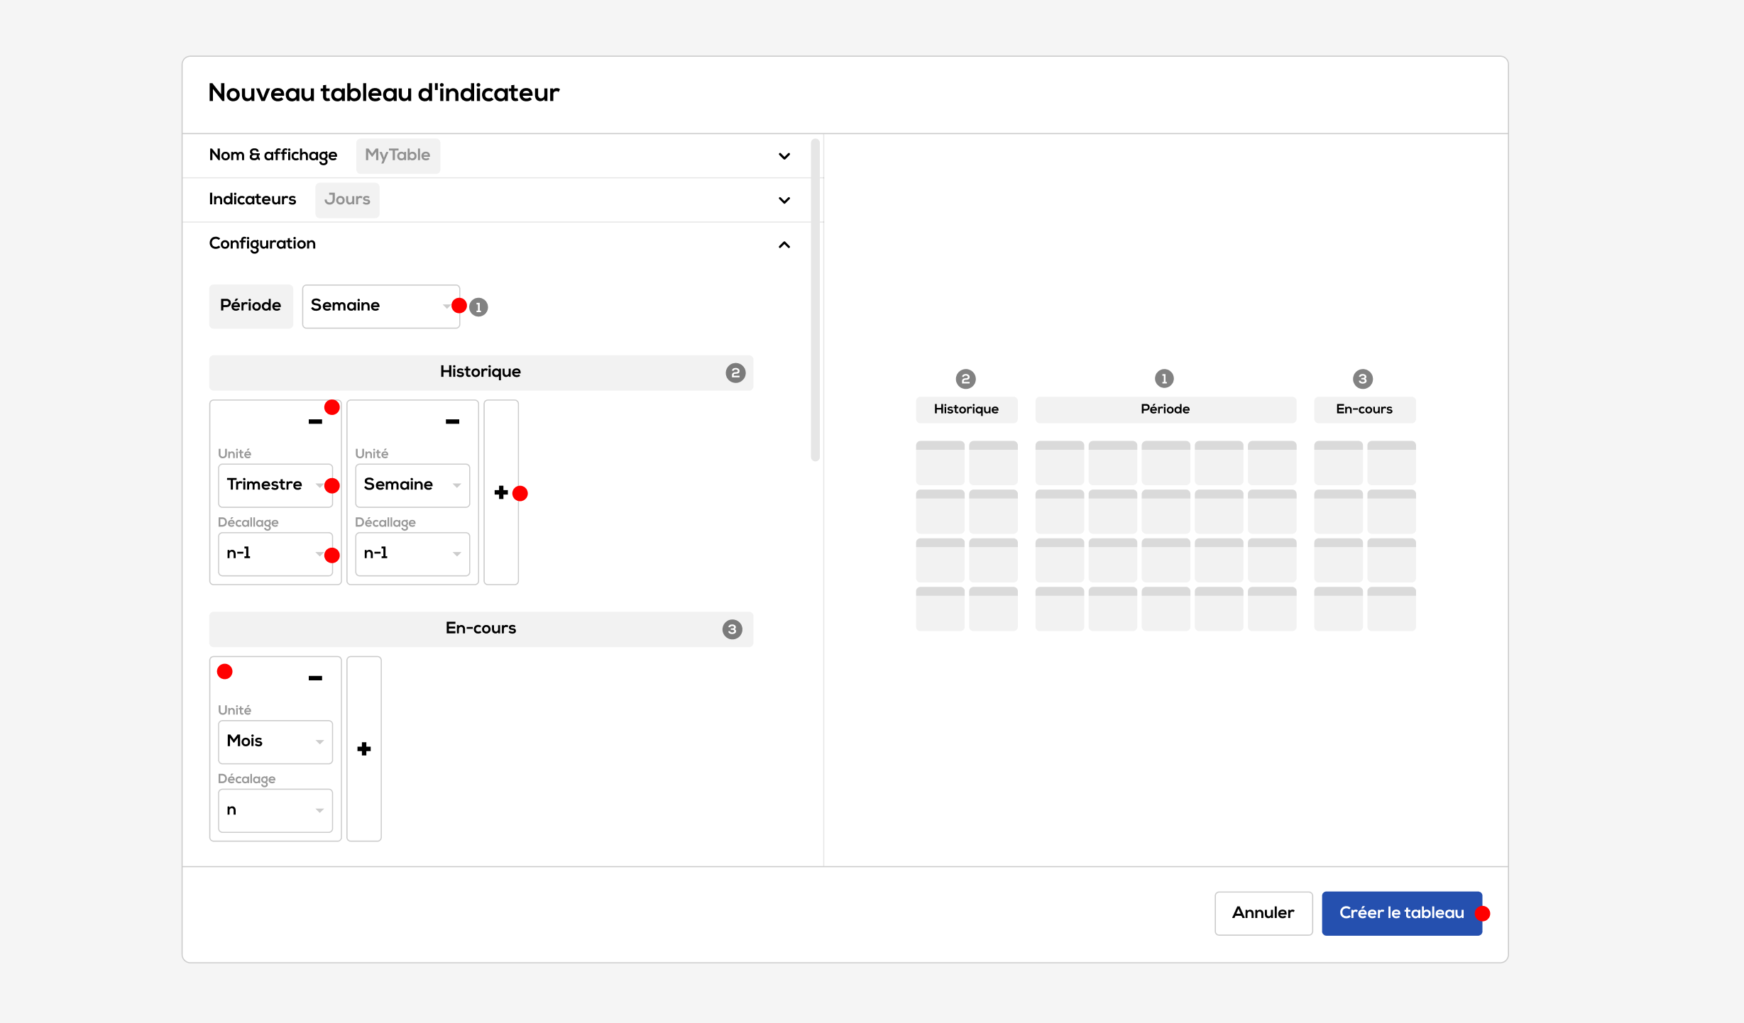This screenshot has width=1744, height=1023.
Task: Click the Période header in the preview
Action: click(1165, 409)
